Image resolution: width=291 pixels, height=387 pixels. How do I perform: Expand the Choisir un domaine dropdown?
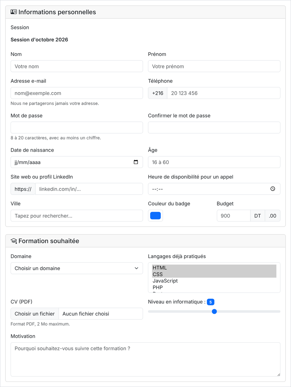tap(77, 268)
